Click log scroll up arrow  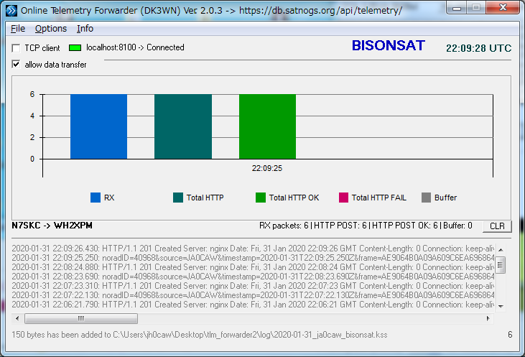[x=501, y=250]
